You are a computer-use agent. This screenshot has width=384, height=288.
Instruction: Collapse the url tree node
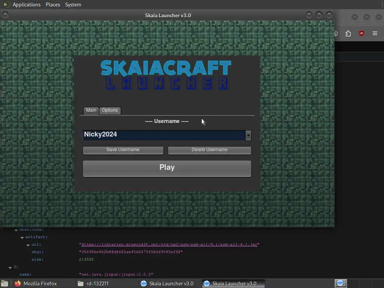28,245
